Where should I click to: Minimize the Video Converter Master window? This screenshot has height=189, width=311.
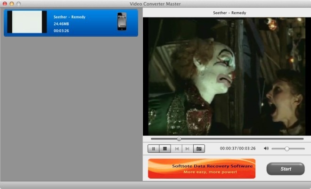12,4
